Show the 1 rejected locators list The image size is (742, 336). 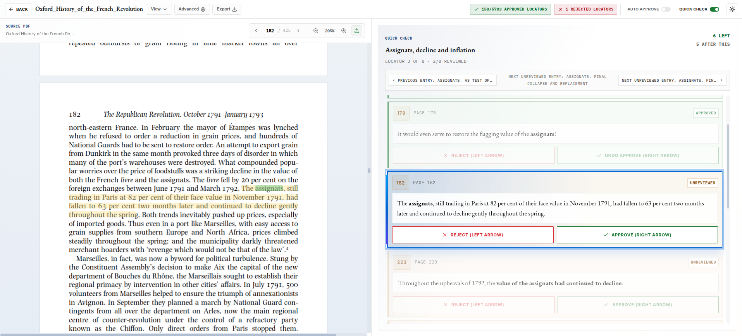coord(586,9)
